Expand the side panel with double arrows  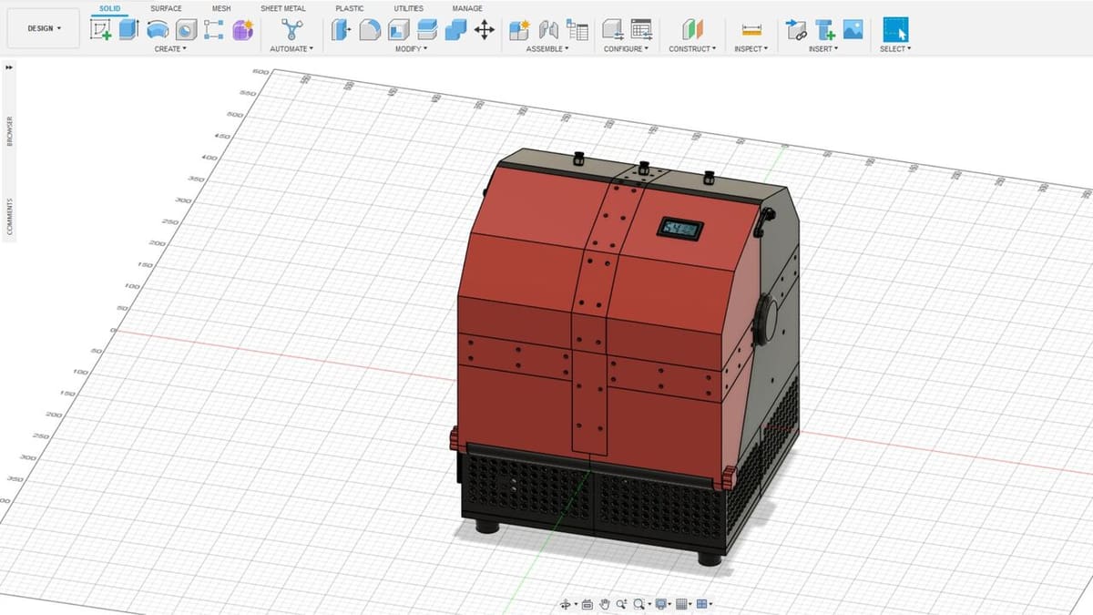pyautogui.click(x=9, y=67)
